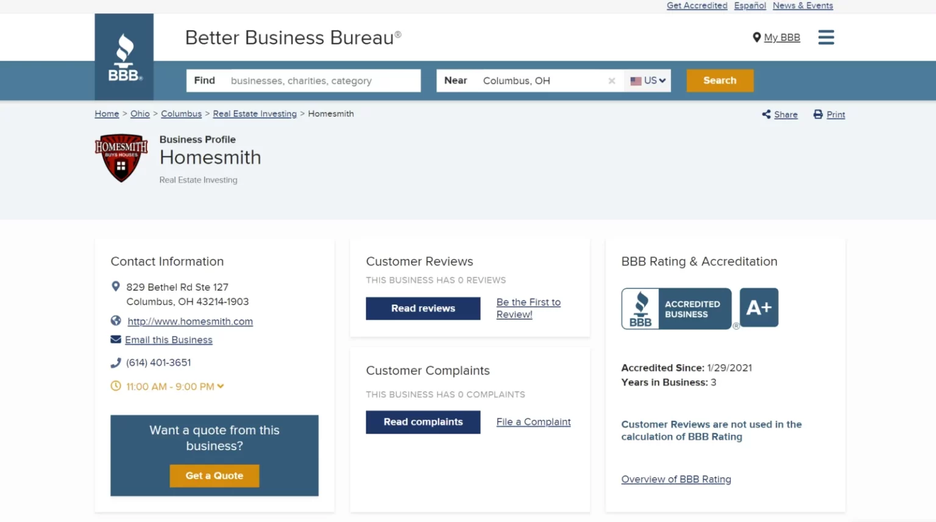Open the Columbus breadcrumb link

coord(181,114)
